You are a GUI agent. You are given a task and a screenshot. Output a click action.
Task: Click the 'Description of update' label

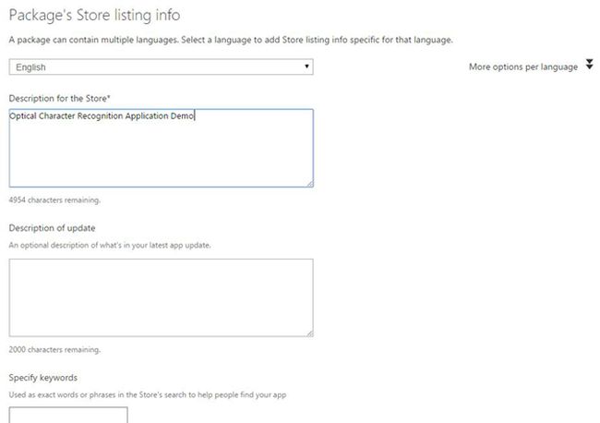point(52,228)
